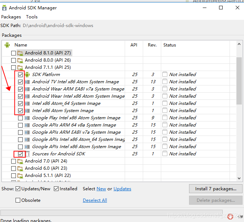Screen dimensions: 244x222
Task: Check the Android 7.0 (API 24) group checkbox
Action: tap(13, 161)
